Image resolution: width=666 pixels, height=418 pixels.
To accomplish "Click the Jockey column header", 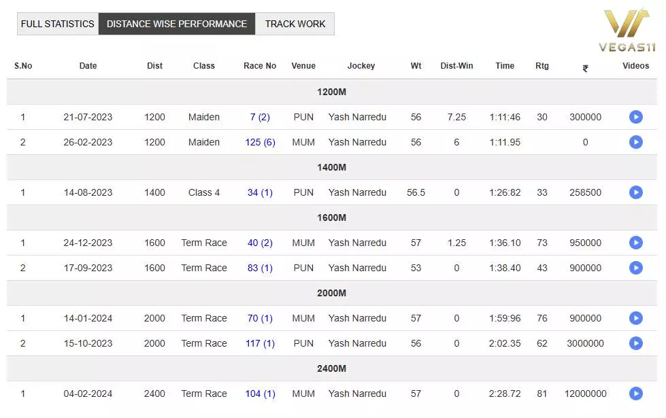I will click(361, 66).
